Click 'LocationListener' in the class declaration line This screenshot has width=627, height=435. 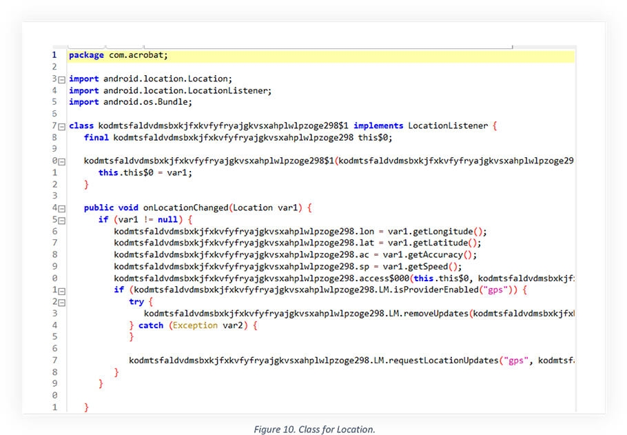[x=448, y=125]
